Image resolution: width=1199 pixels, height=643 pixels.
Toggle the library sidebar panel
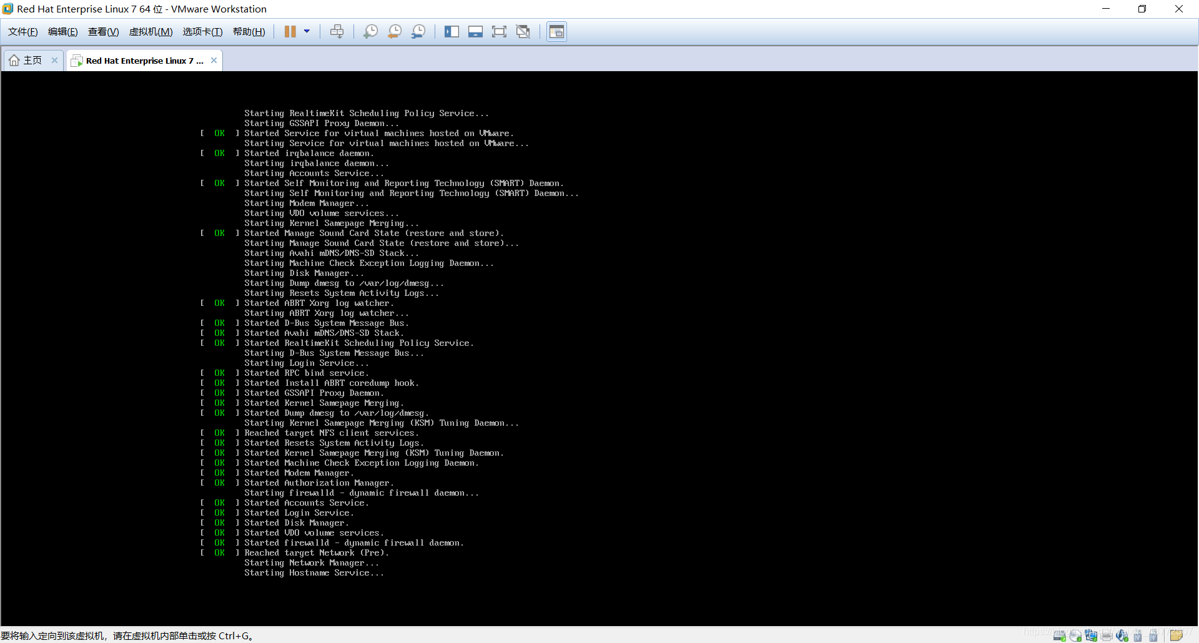(x=451, y=32)
